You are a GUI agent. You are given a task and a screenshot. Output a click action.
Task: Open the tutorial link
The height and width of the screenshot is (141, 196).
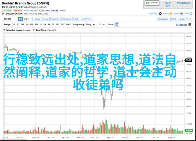pyautogui.click(x=181, y=25)
